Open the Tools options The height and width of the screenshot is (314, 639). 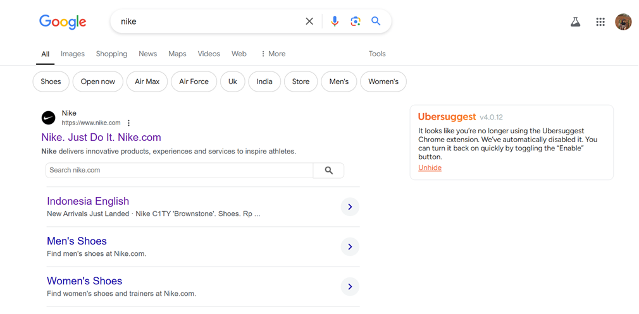377,54
